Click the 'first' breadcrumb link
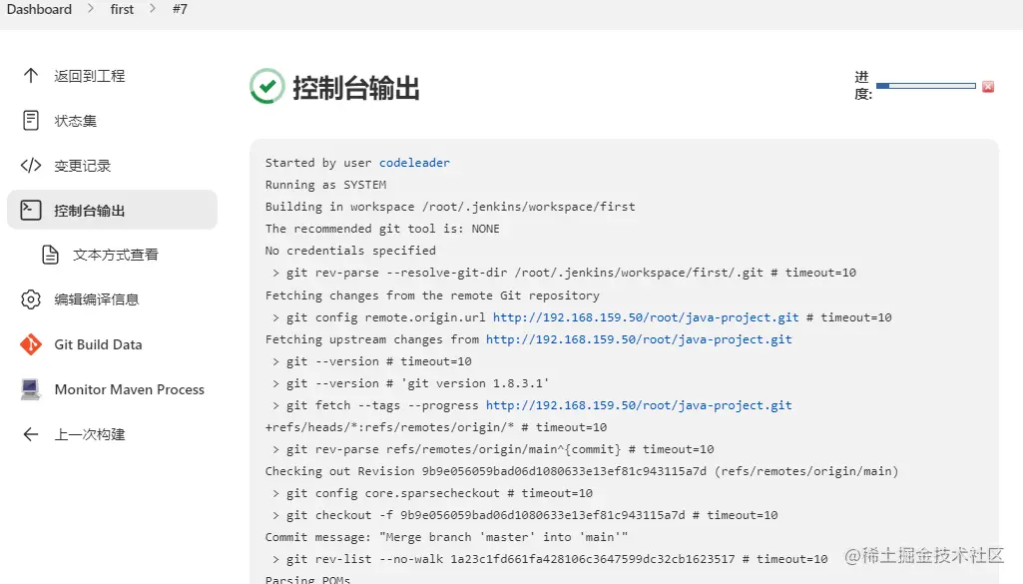Viewport: 1023px width, 584px height. 122,9
